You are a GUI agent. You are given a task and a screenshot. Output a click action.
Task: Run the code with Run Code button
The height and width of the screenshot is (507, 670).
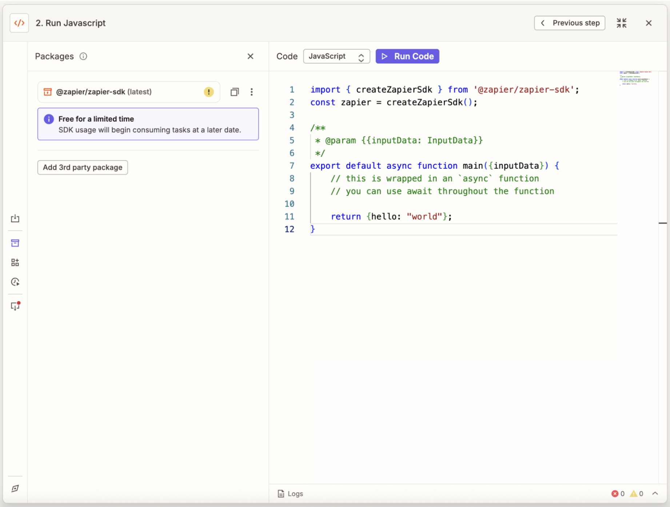coord(407,56)
